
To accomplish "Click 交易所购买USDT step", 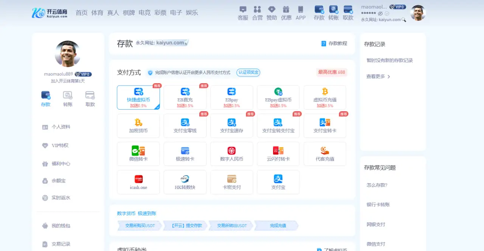I will [x=140, y=226].
